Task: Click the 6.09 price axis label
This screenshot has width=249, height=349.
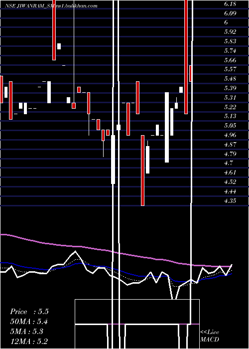Action: (230, 13)
